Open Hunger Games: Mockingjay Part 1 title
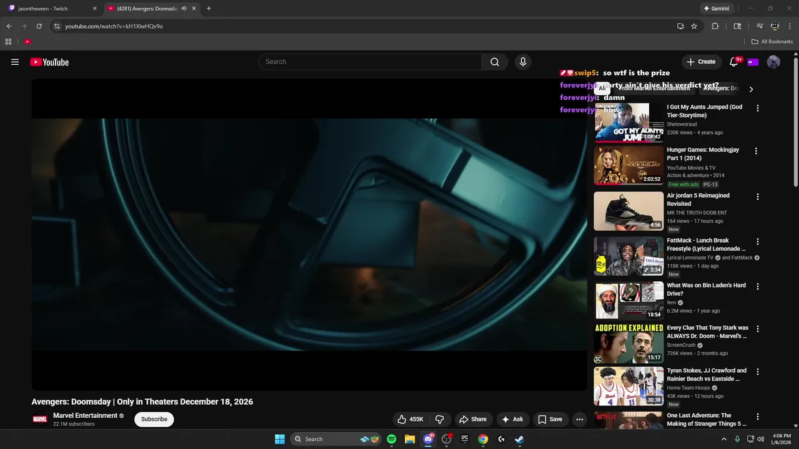This screenshot has width=799, height=449. (702, 154)
